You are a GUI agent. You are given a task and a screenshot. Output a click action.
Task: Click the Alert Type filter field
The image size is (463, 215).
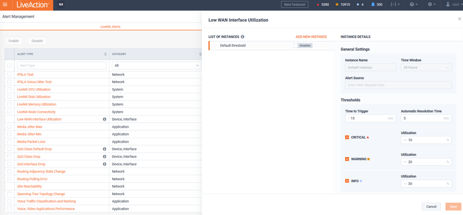click(x=62, y=65)
